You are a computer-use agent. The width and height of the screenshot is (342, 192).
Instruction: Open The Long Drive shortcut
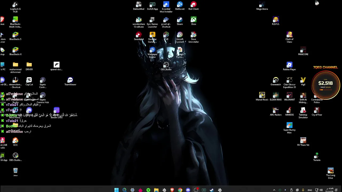pos(331,174)
